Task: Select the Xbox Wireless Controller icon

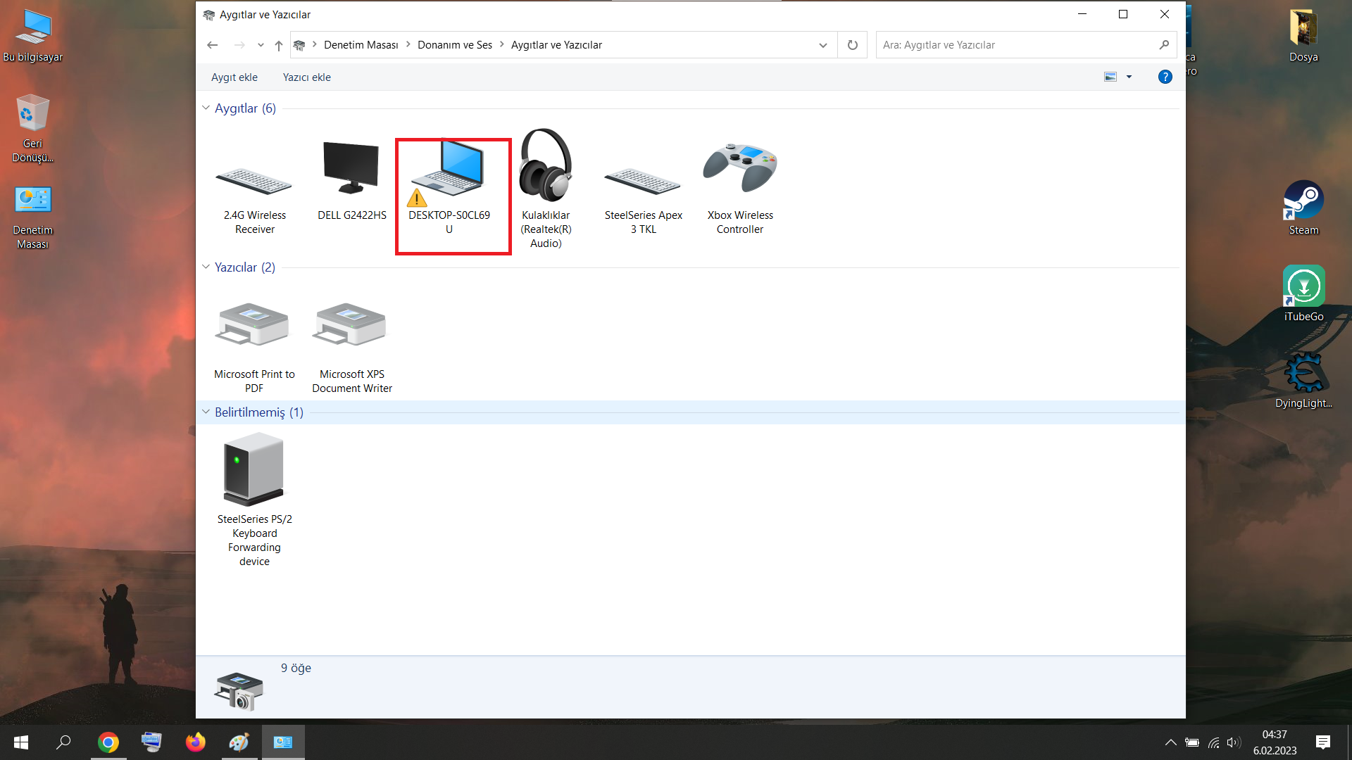Action: pyautogui.click(x=740, y=167)
